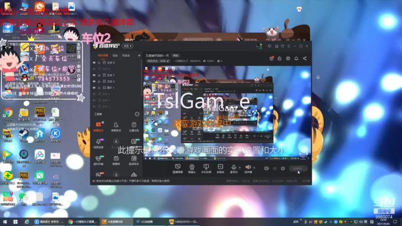Screen dimensions: 402x226
Task: Open Windows notification center icon
Action: [395, 221]
